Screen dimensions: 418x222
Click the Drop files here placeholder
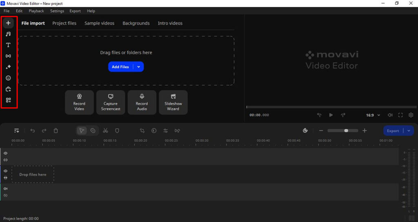coord(33,174)
